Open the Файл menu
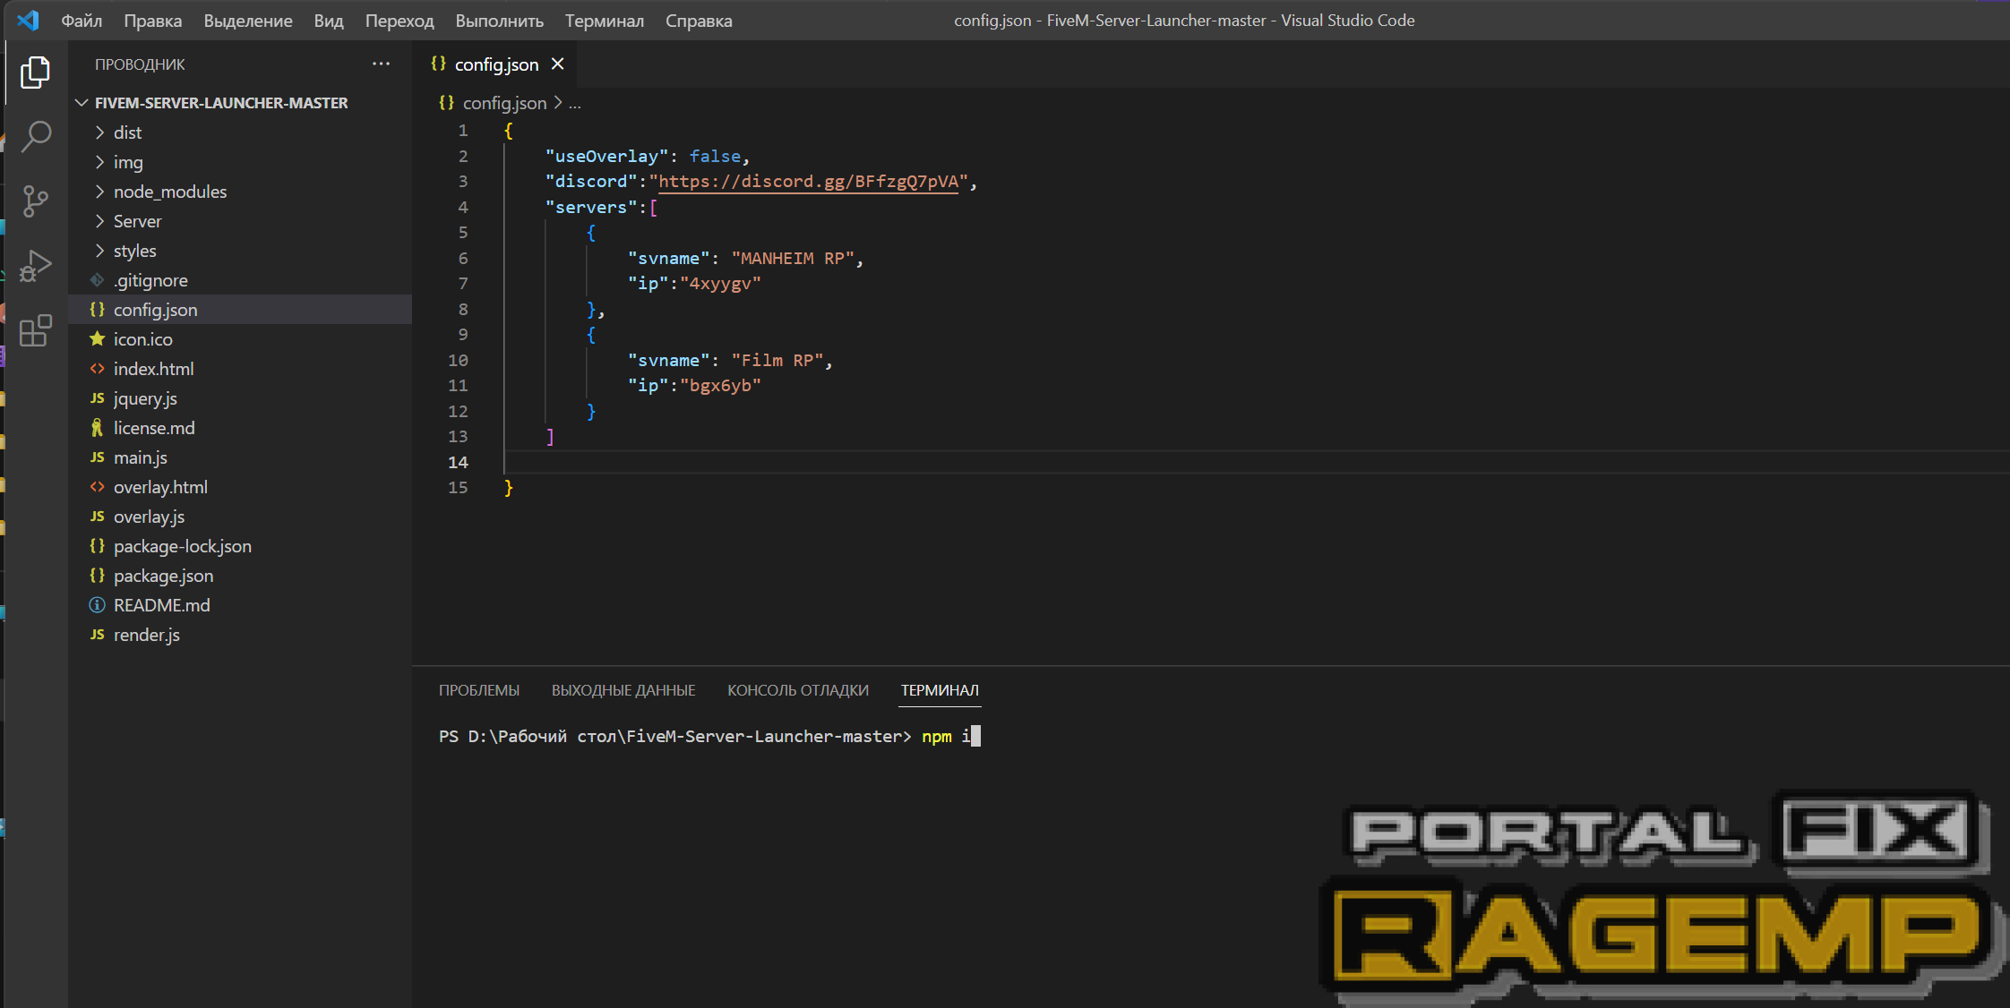 82,21
